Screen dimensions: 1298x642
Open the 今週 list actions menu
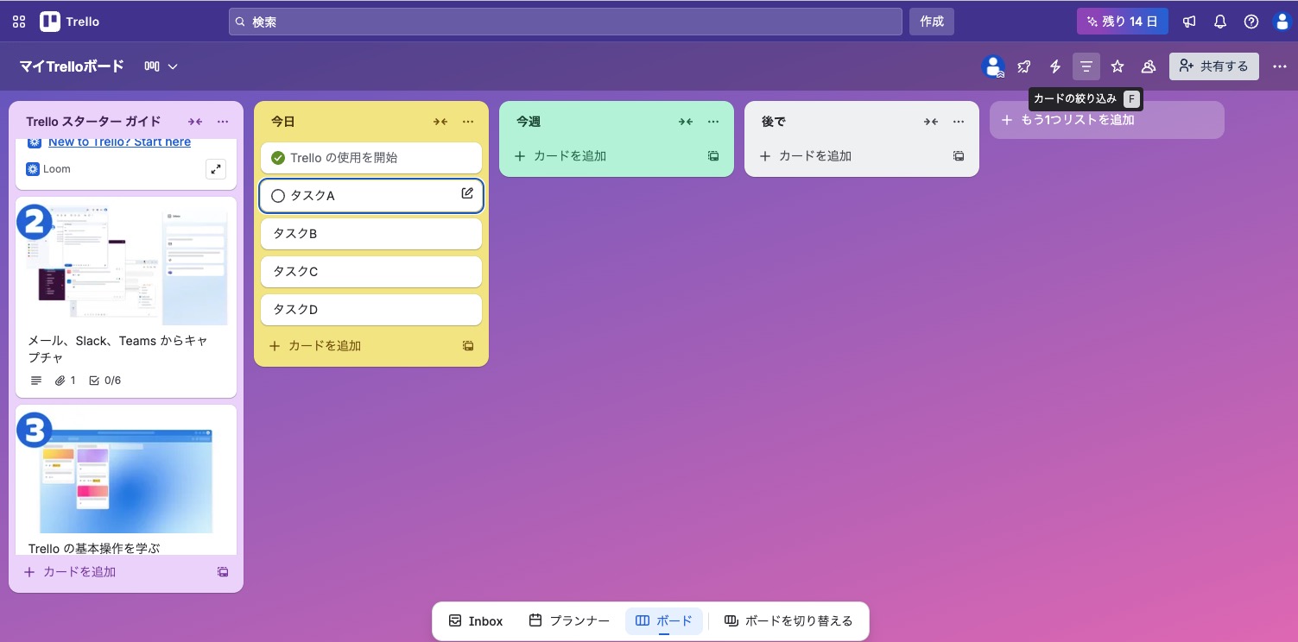(713, 122)
